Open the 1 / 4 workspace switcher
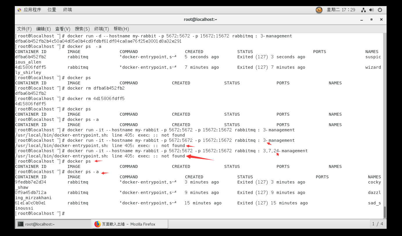This screenshot has width=402, height=236. (x=378, y=224)
